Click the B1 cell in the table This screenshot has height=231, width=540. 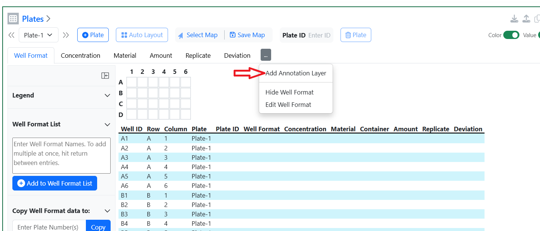click(x=124, y=195)
